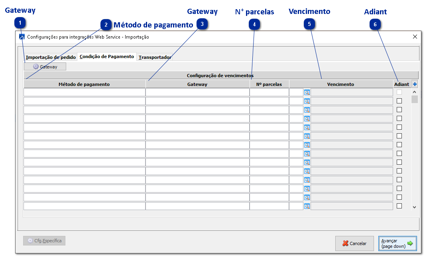The height and width of the screenshot is (257, 425).
Task: Switch to the Importação de pedido tab
Action: coord(51,57)
